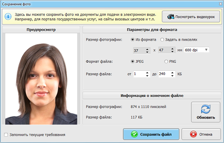The height and width of the screenshot is (143, 224).
Task: Click the blue info icon
Action: click(x=8, y=17)
